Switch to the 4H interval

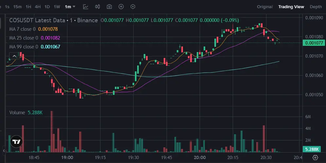[38, 7]
